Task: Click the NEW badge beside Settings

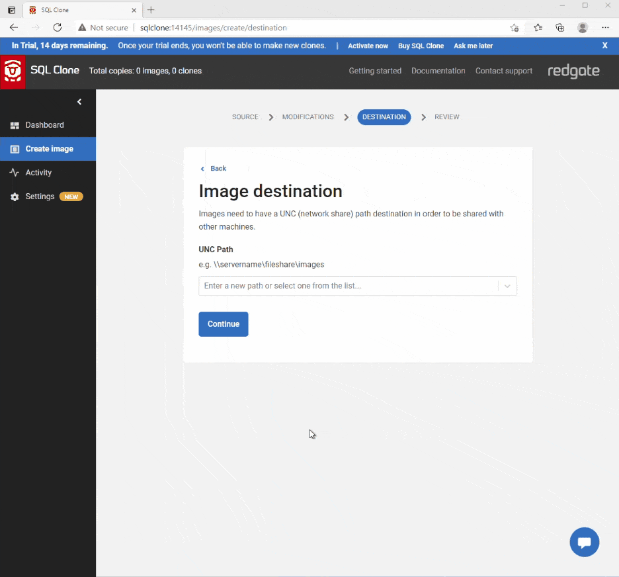Action: 71,197
